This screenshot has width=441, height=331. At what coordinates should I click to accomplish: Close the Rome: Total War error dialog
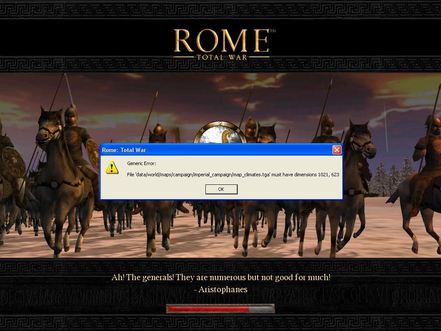[x=337, y=150]
